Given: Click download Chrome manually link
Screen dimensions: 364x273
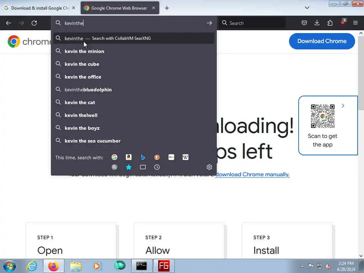Looking at the screenshot, I should pos(252,174).
